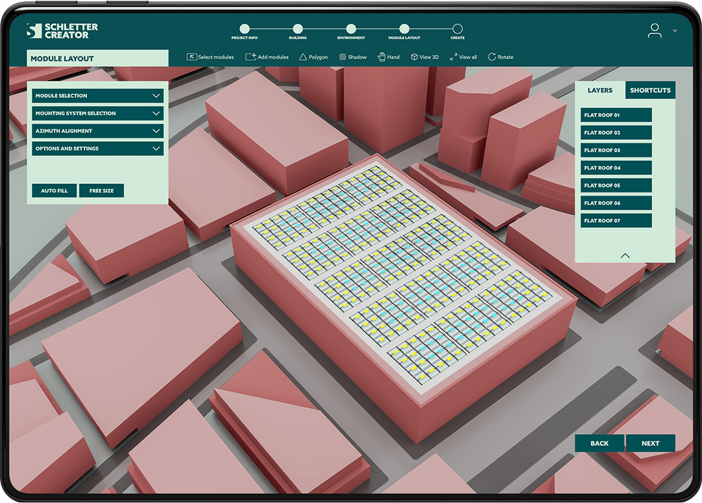702x503 pixels.
Task: Switch to View 3D mode
Action: click(414, 57)
